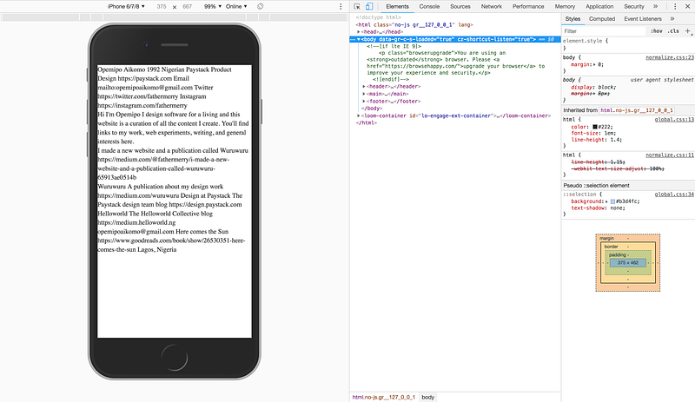Toggle the device toolbar icon
Screen dimensions: 695x402
(368, 7)
